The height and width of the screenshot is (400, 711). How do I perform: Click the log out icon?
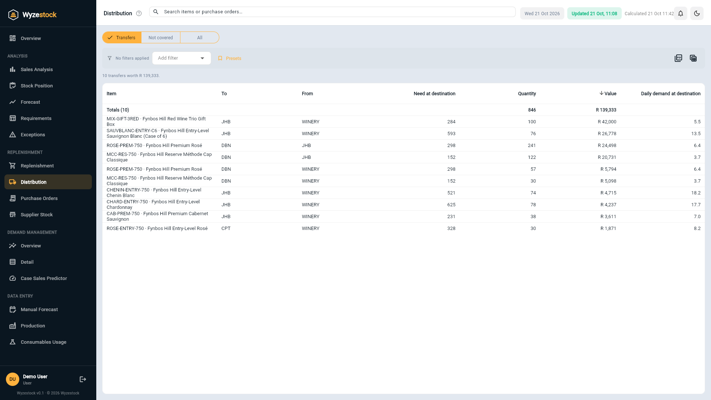[x=83, y=379]
